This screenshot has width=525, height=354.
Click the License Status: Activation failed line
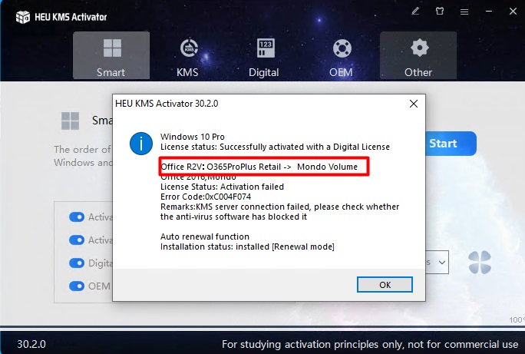pyautogui.click(x=222, y=187)
